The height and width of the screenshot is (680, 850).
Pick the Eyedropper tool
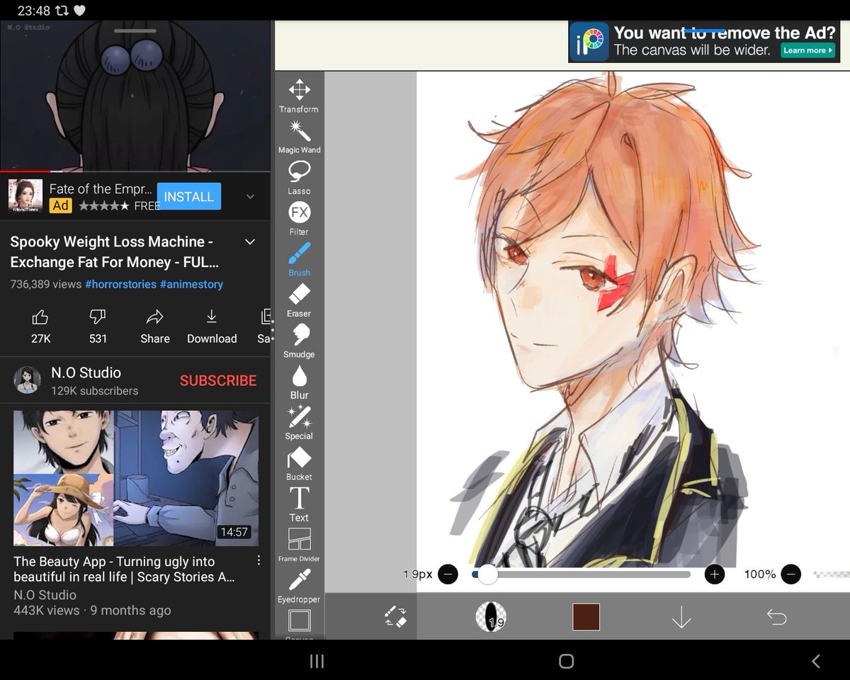pyautogui.click(x=299, y=586)
